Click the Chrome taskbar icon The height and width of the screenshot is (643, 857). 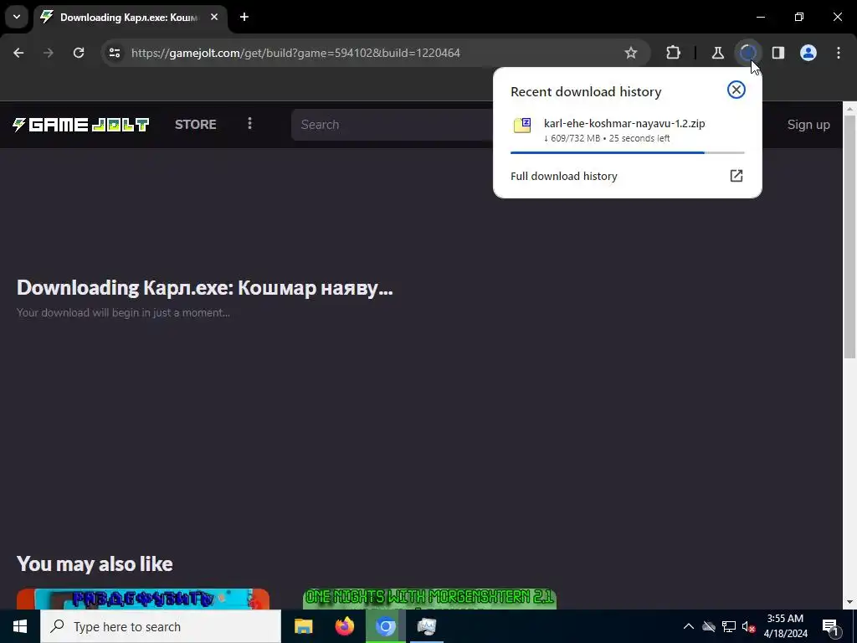point(385,626)
